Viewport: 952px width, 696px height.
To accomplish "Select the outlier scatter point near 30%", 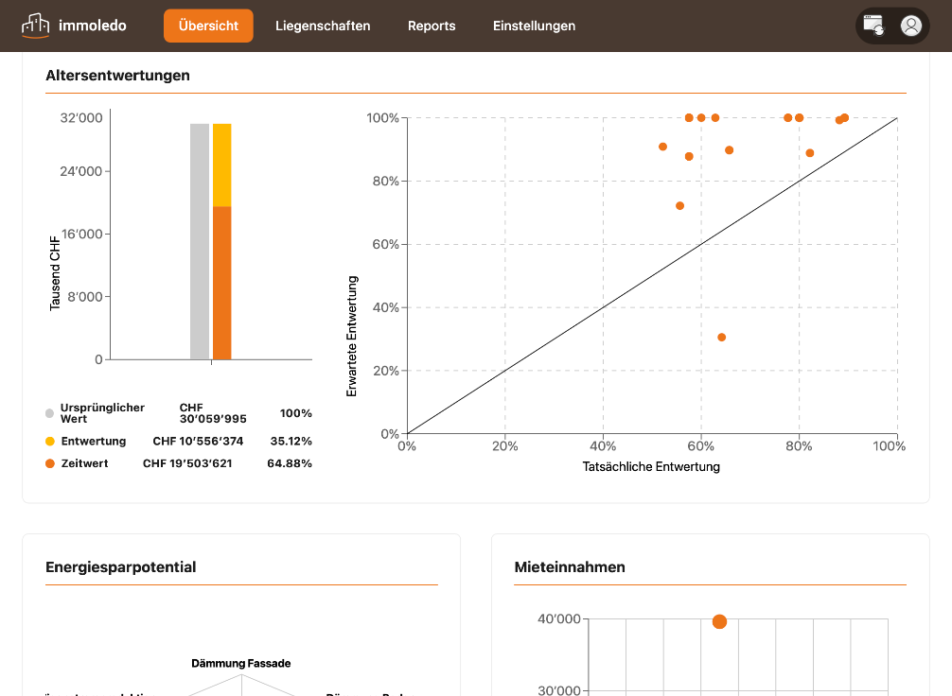I will tap(721, 338).
